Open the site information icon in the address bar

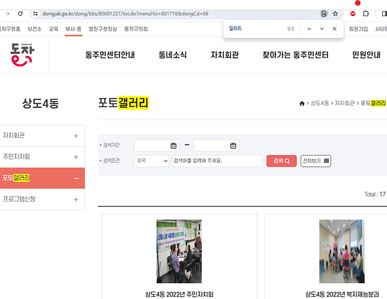click(x=35, y=14)
